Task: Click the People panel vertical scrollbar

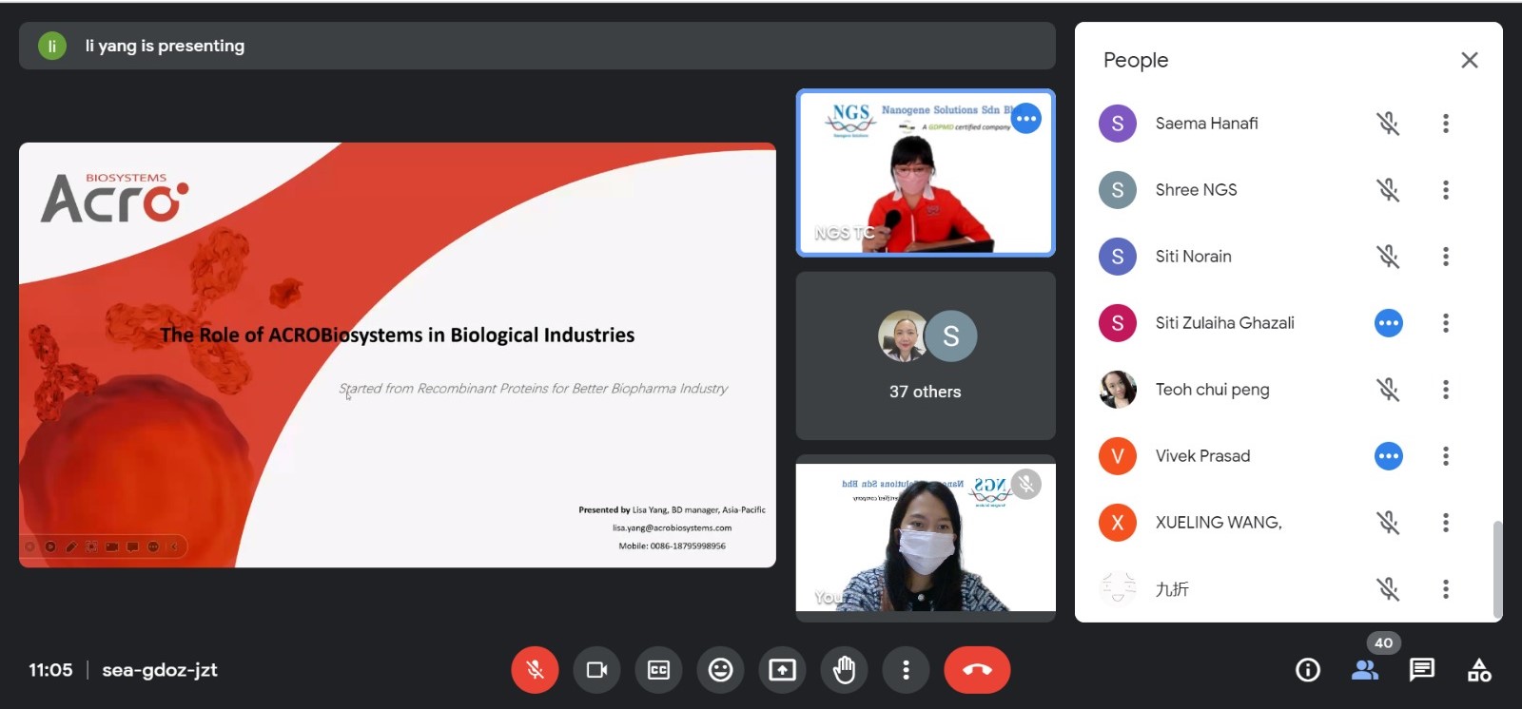Action: click(1497, 568)
